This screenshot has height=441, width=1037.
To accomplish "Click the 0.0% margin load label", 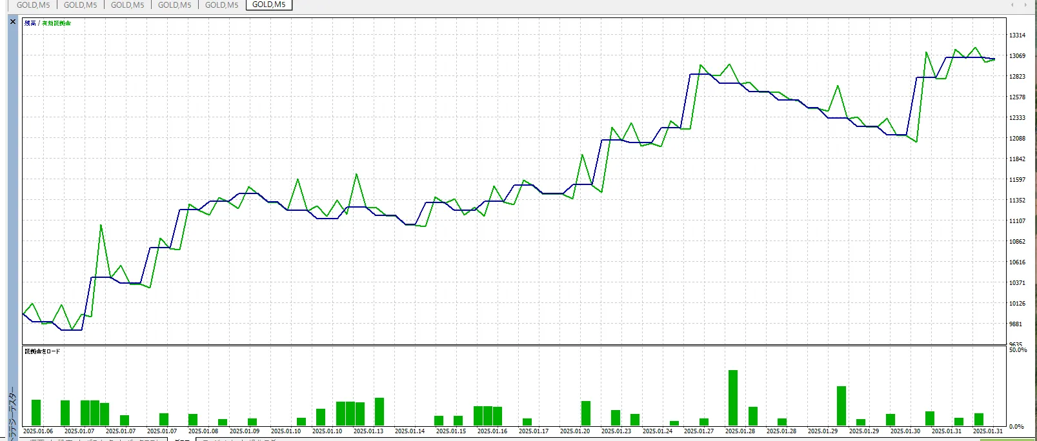I will pos(1016,427).
